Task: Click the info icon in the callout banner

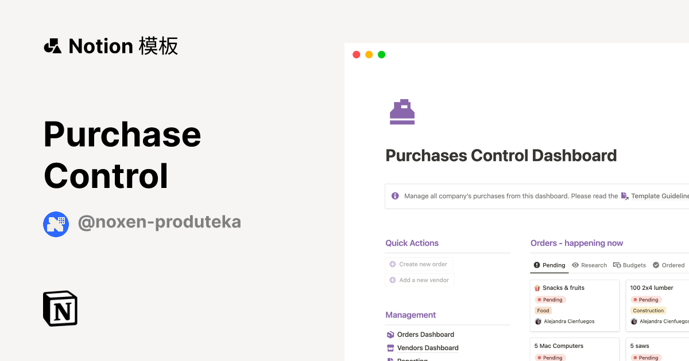Action: pyautogui.click(x=395, y=195)
